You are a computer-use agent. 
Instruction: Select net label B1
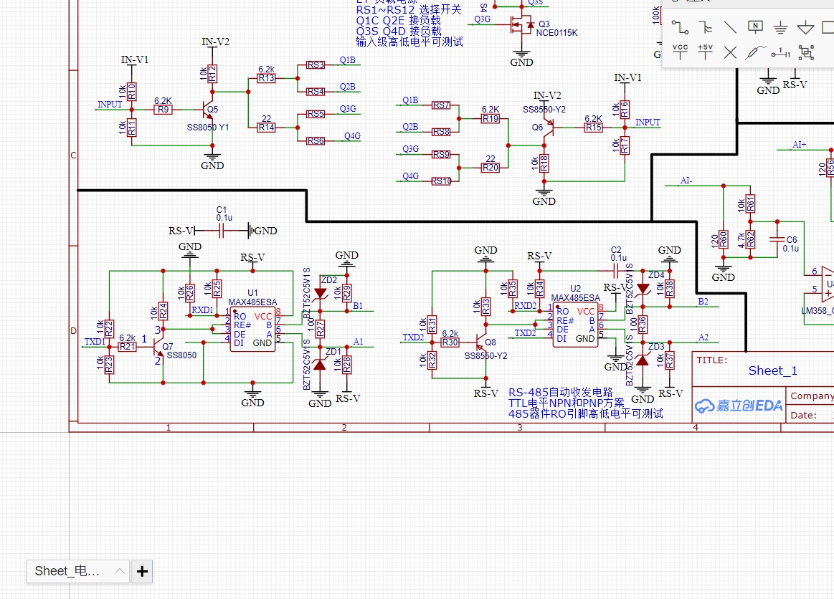pos(358,306)
